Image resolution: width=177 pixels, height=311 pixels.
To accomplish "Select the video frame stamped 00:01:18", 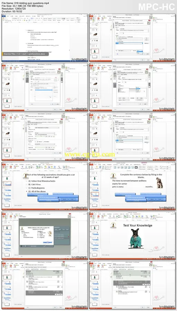I will 45,37.
